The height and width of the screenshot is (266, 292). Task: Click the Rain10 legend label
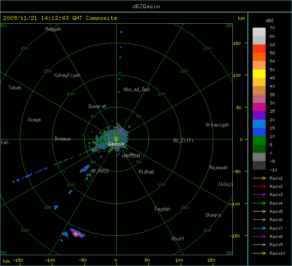(x=277, y=253)
